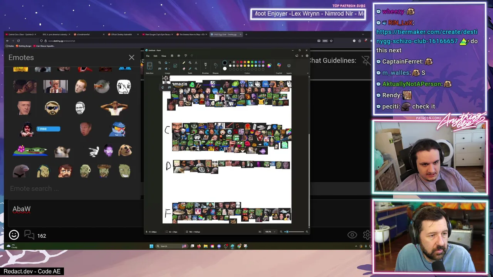The width and height of the screenshot is (493, 277).
Task: Click the Windows taskbar Search box
Action: [172, 246]
